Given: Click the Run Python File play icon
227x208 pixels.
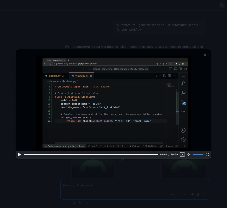Looking at the screenshot, I should [x=157, y=76].
